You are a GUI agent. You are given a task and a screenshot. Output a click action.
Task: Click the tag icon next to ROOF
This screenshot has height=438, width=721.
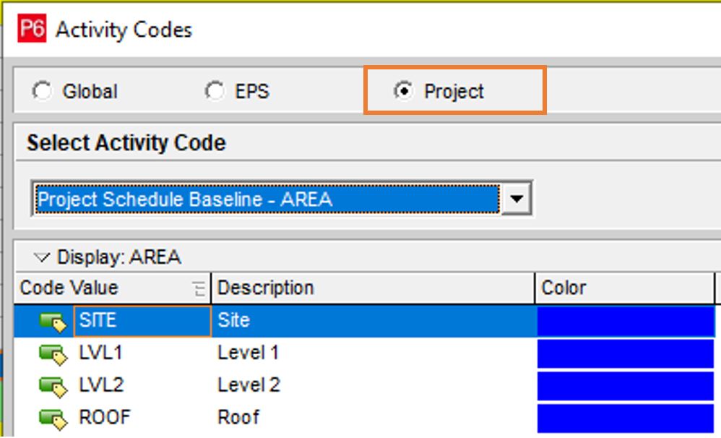[54, 416]
